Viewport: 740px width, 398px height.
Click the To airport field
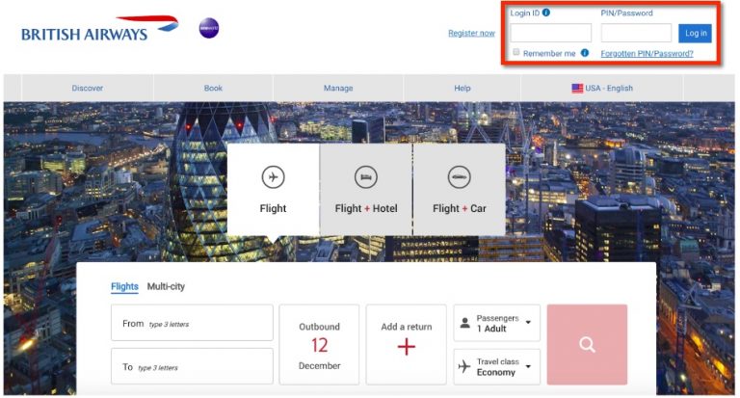point(192,366)
